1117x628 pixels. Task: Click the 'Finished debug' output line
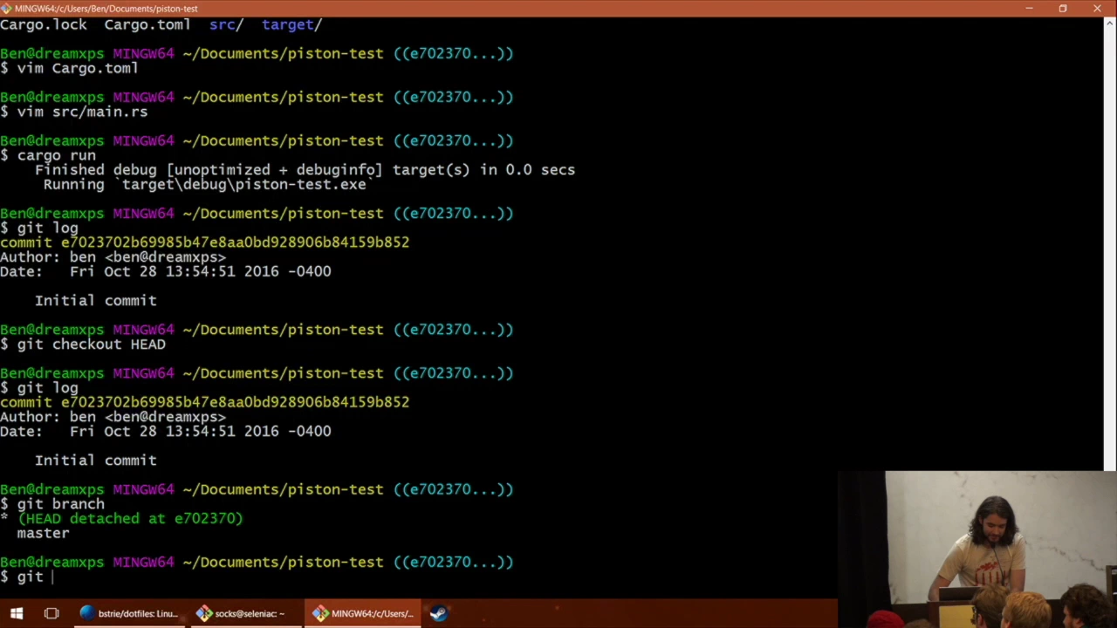305,170
